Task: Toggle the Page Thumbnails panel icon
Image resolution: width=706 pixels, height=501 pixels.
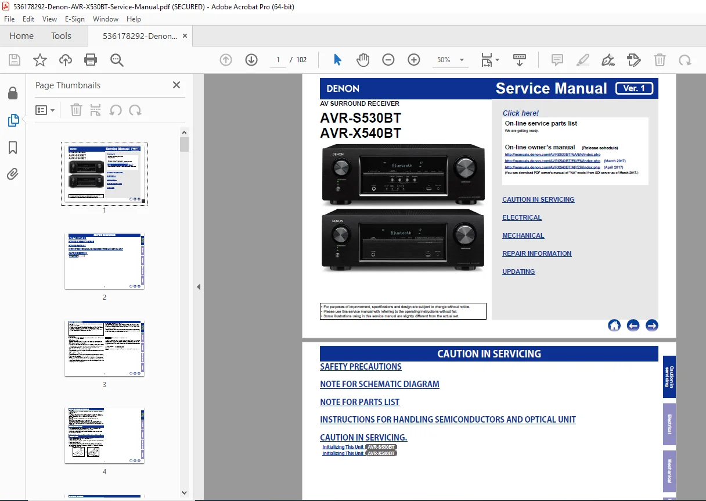Action: point(13,120)
